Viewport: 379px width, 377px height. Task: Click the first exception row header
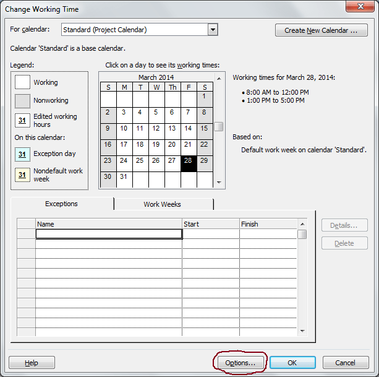pos(27,234)
